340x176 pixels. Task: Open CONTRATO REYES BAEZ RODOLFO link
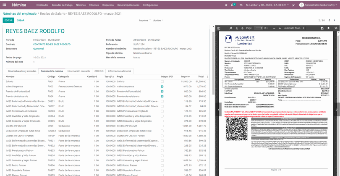click(x=52, y=44)
